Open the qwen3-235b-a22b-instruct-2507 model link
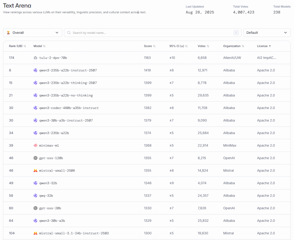The height and width of the screenshot is (240, 294). [68, 71]
